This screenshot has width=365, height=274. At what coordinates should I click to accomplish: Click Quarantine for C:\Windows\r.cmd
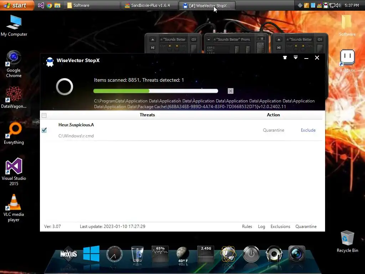(x=273, y=130)
